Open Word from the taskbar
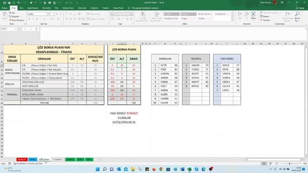The height and width of the screenshot is (173, 308). coord(182,169)
